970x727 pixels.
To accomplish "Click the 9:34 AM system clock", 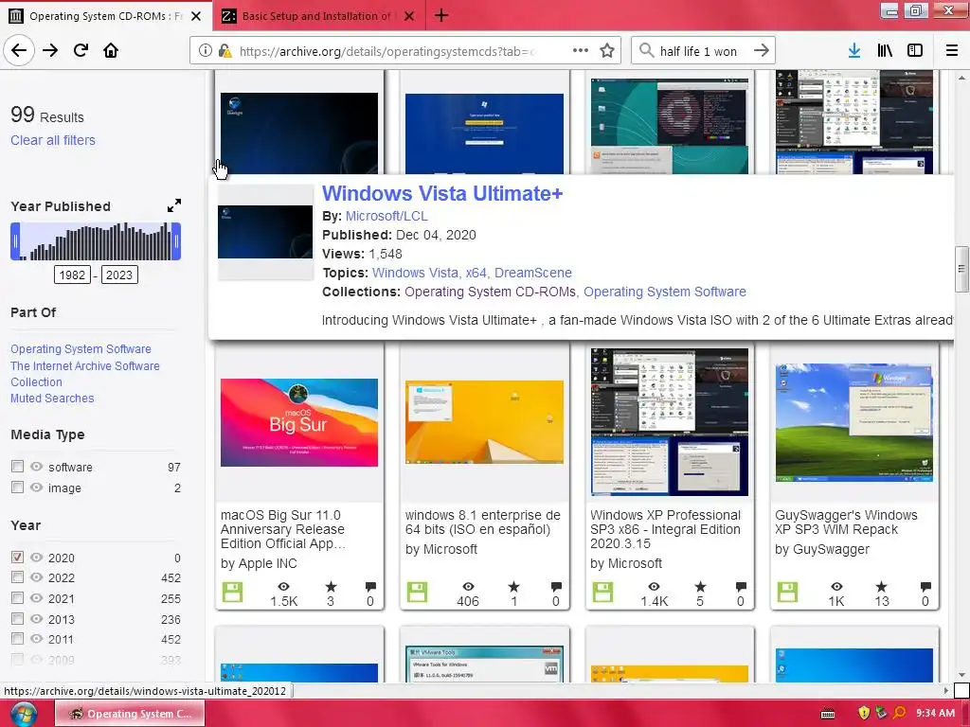I will click(935, 714).
